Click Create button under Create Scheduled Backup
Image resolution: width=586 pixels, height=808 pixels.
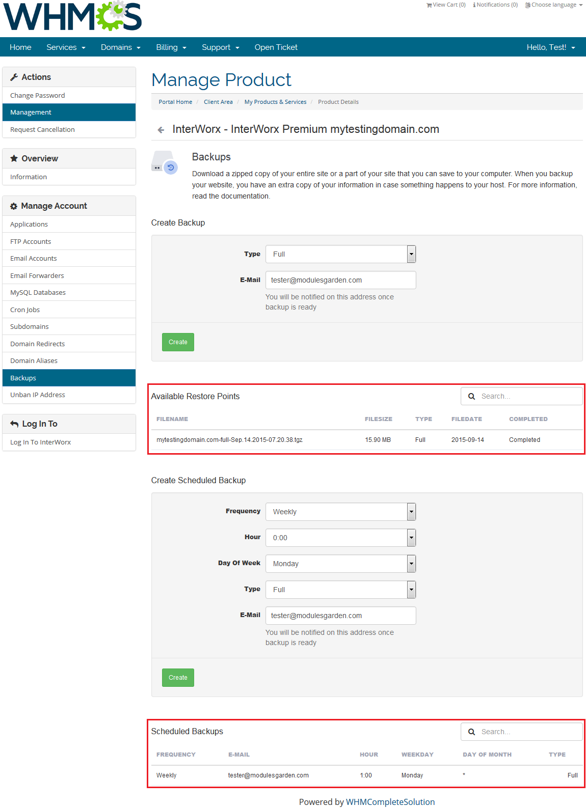click(x=178, y=678)
